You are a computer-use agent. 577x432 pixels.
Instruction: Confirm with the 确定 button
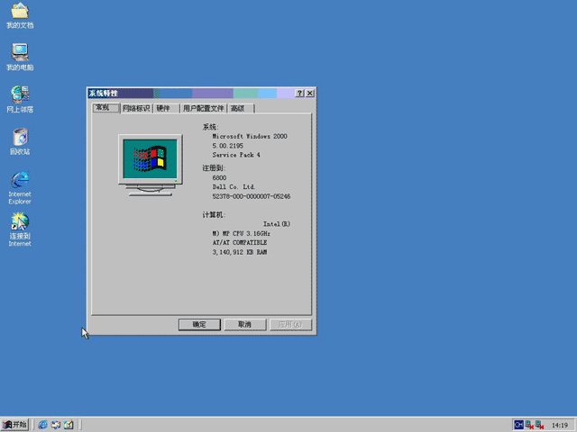(199, 324)
